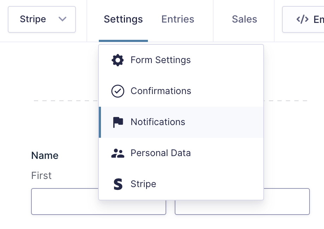The width and height of the screenshot is (324, 229).
Task: Click the Stripe S logo icon
Action: (x=118, y=184)
